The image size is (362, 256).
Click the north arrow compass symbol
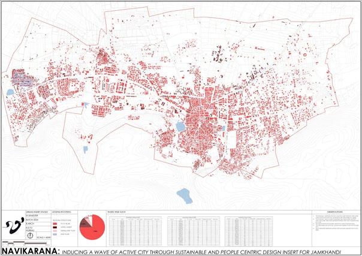coord(30,236)
